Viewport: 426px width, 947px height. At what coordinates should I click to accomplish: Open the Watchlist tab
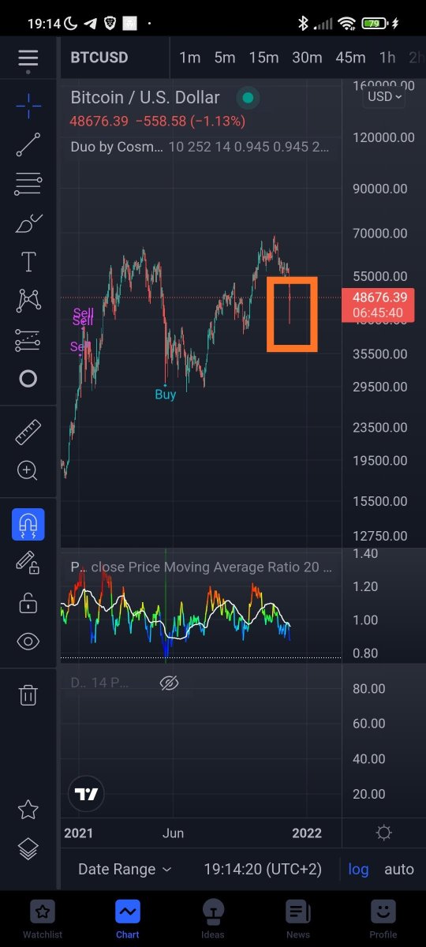coord(43,919)
